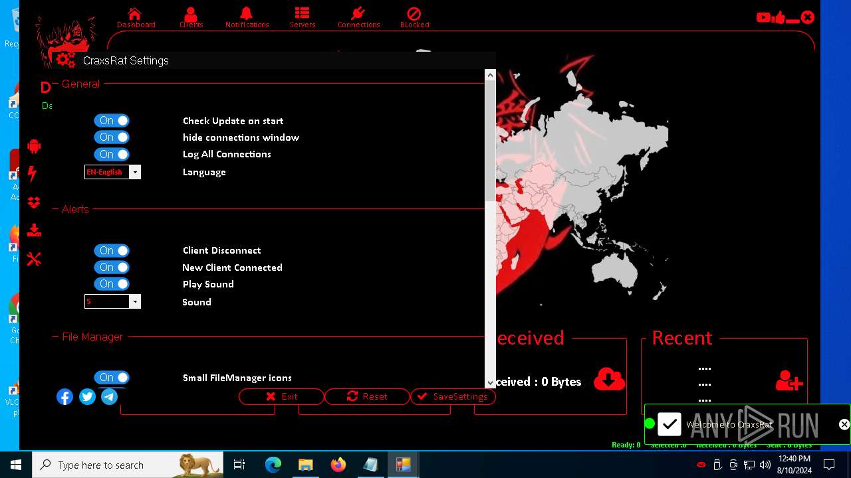Open the Connections plug icon

coord(358,13)
